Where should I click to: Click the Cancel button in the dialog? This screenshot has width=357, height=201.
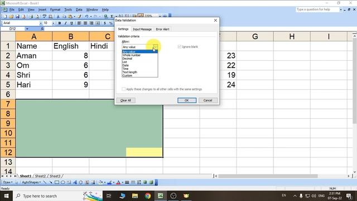coord(208,100)
